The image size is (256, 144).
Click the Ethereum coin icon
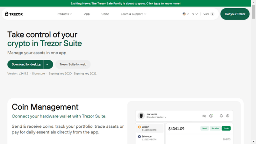(x=139, y=136)
